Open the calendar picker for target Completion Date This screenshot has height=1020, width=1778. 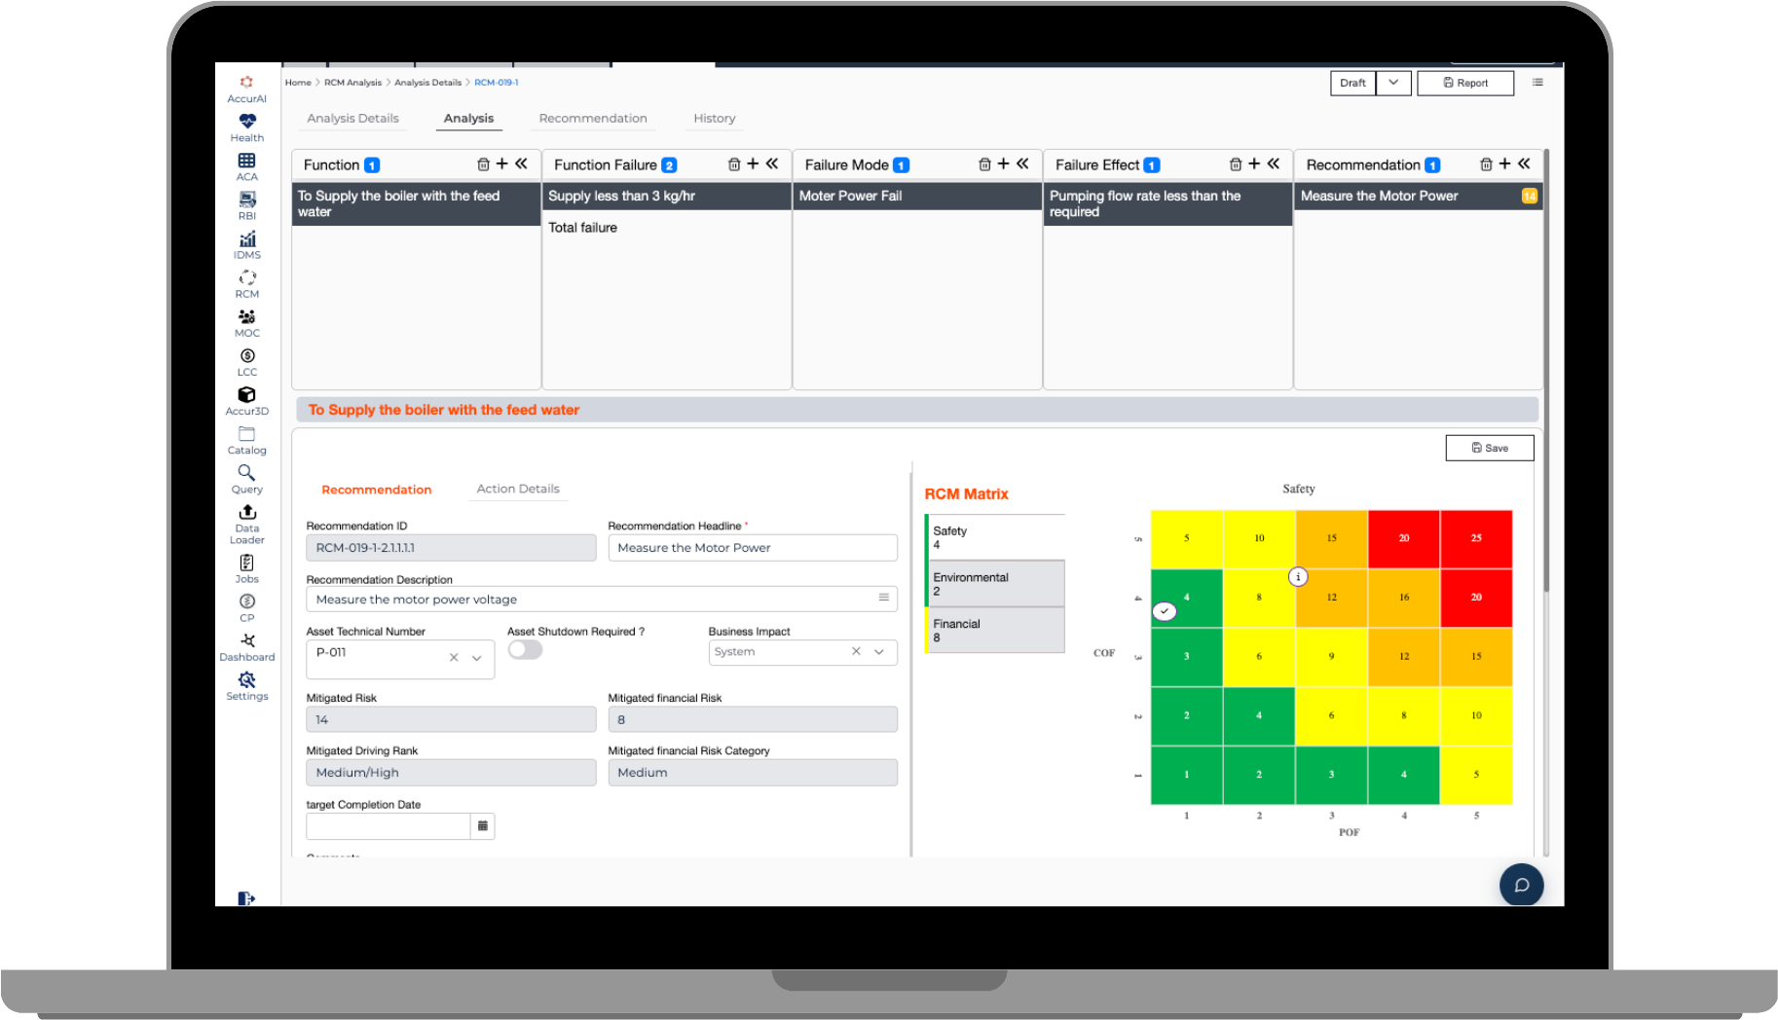(482, 825)
